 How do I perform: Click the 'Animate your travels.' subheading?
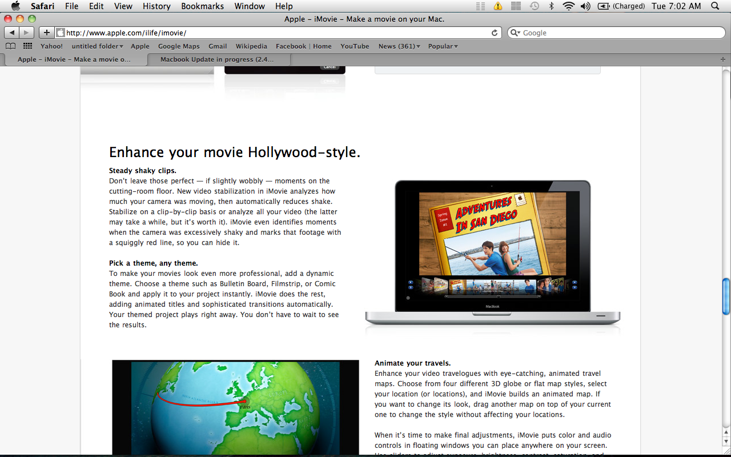click(413, 363)
